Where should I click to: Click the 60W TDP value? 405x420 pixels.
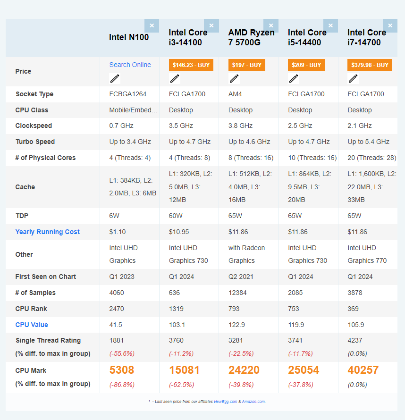click(x=176, y=216)
